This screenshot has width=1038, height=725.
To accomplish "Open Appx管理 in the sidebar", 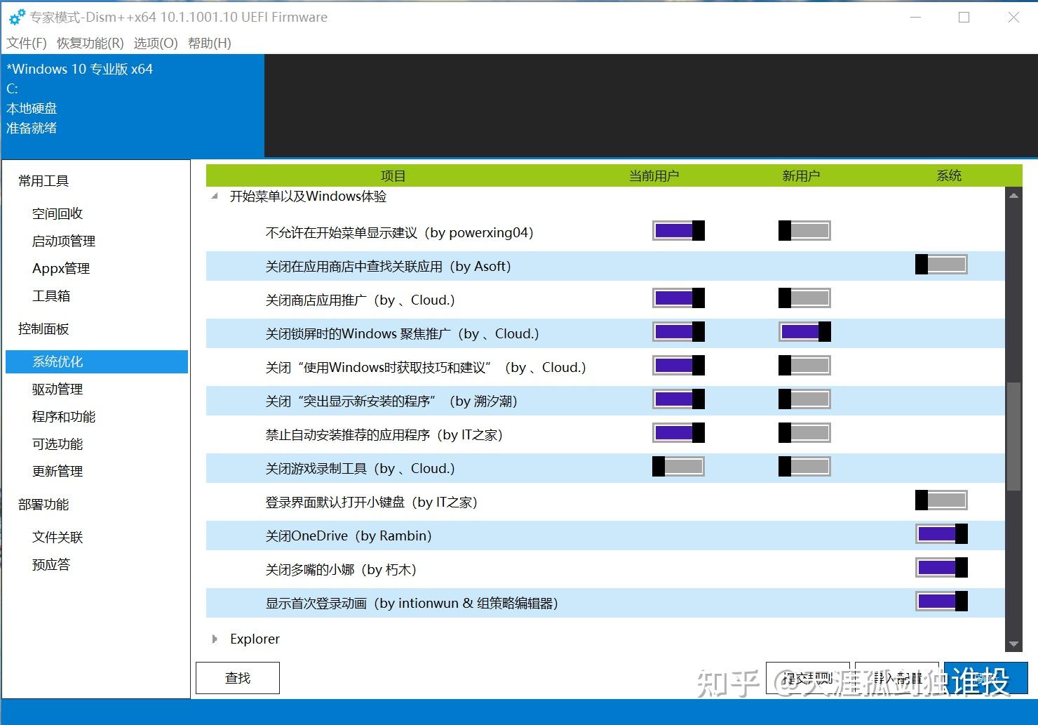I will tap(61, 268).
